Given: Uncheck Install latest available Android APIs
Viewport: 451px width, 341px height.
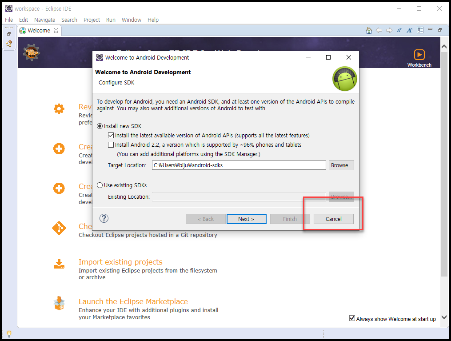Looking at the screenshot, I should [111, 135].
